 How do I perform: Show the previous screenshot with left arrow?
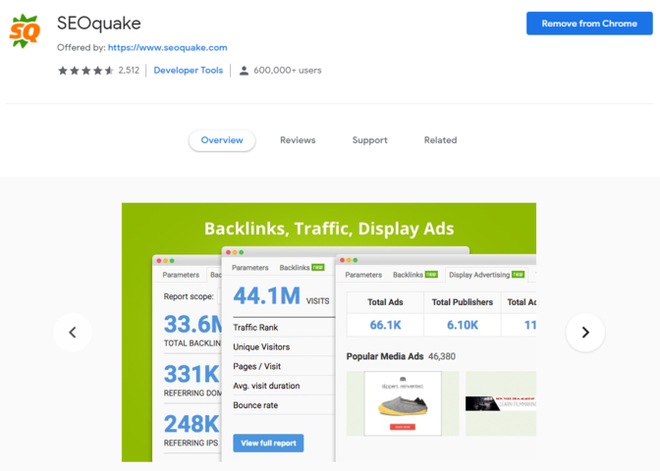(x=73, y=333)
